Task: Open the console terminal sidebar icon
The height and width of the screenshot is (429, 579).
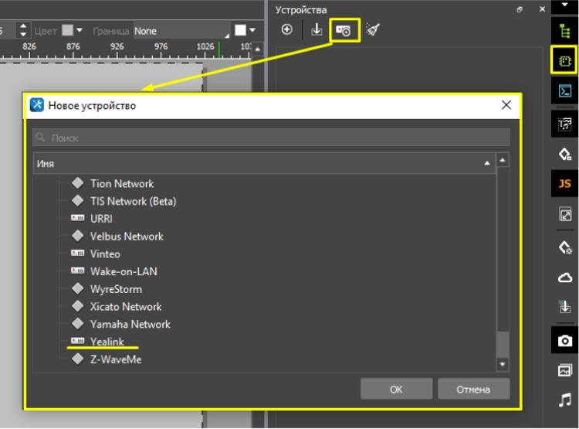Action: point(564,91)
